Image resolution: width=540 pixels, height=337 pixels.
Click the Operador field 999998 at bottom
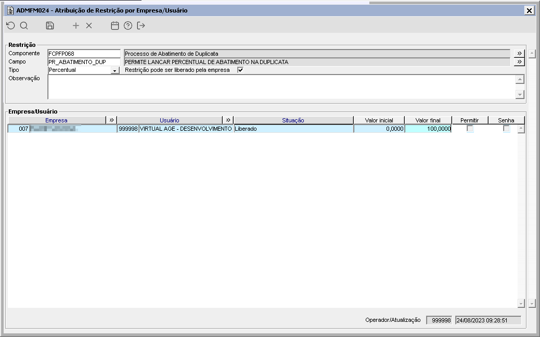439,320
